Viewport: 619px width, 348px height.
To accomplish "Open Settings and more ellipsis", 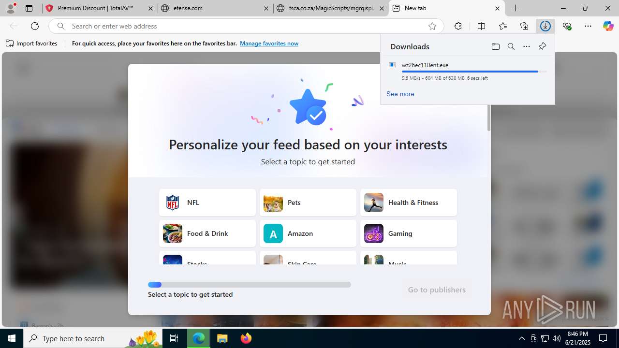I will [x=588, y=26].
